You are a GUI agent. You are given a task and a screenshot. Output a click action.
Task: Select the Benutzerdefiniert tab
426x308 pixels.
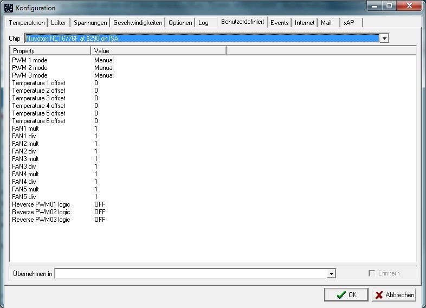tap(243, 22)
